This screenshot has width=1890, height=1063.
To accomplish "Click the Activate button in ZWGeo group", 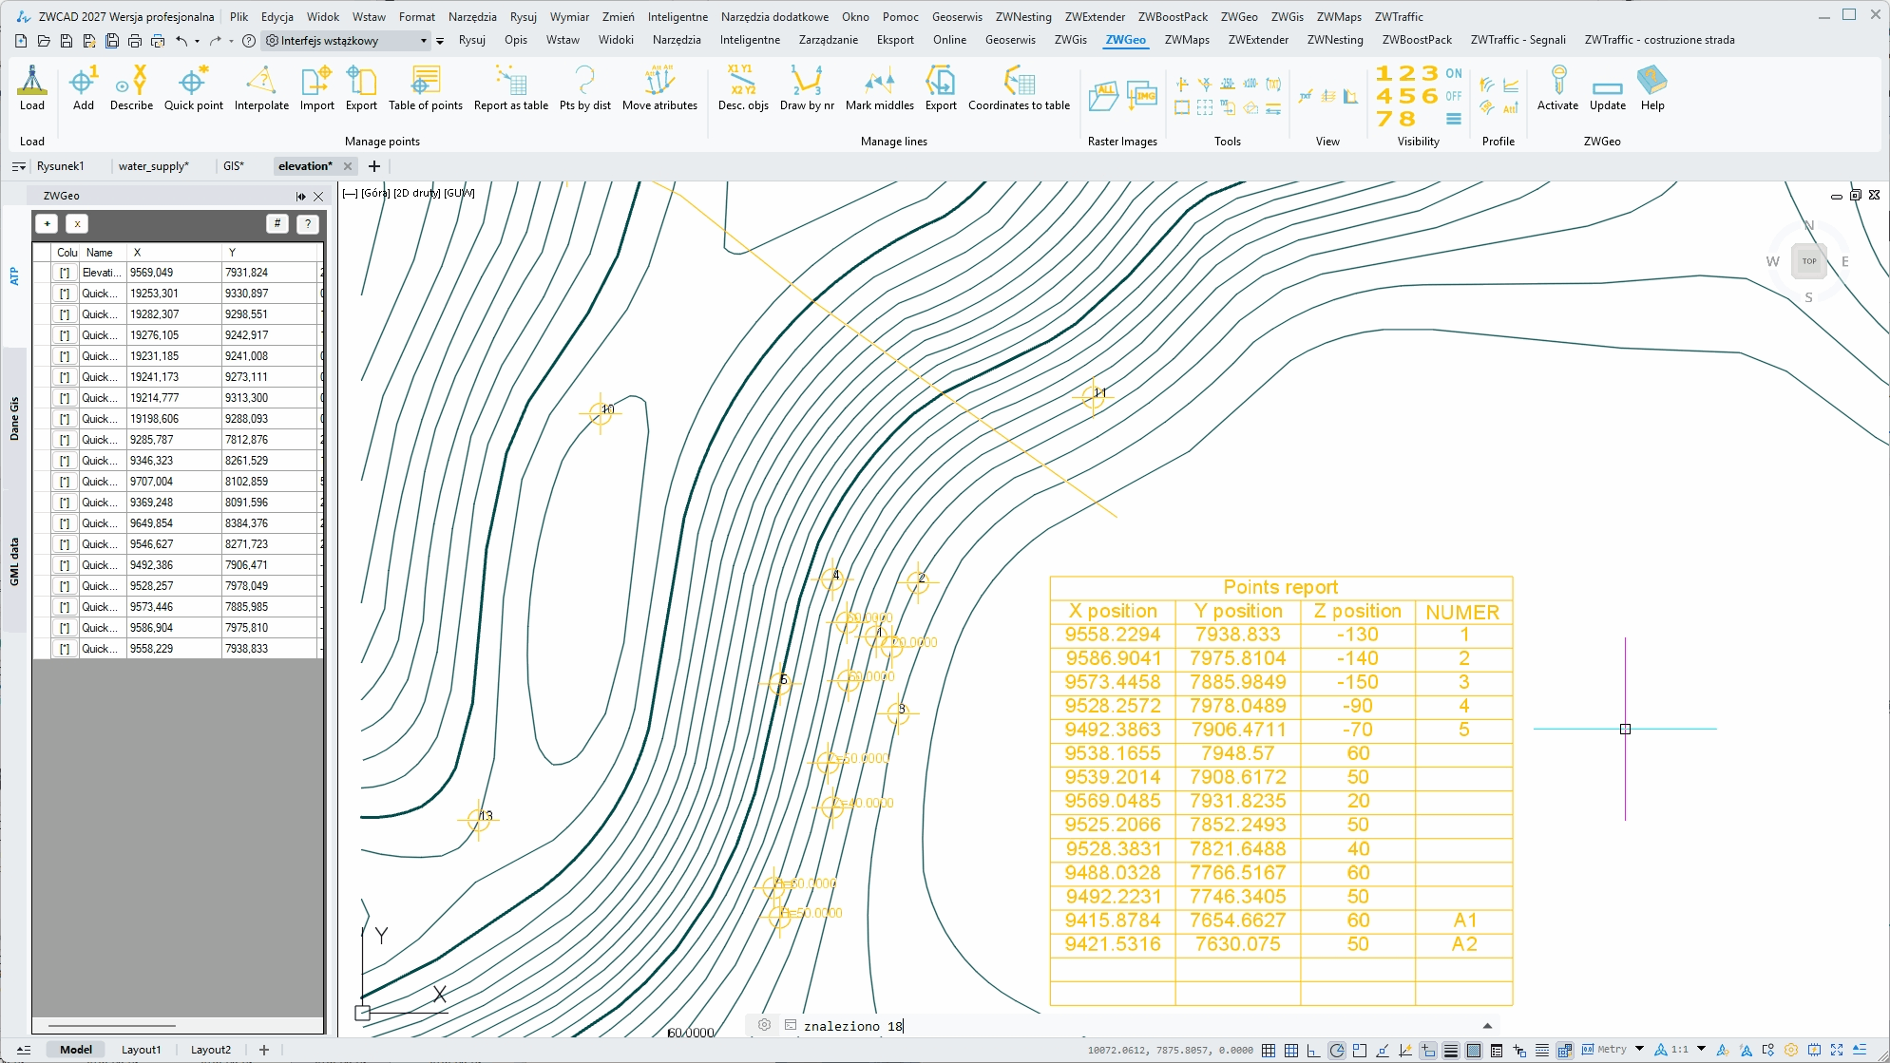I will coord(1557,88).
